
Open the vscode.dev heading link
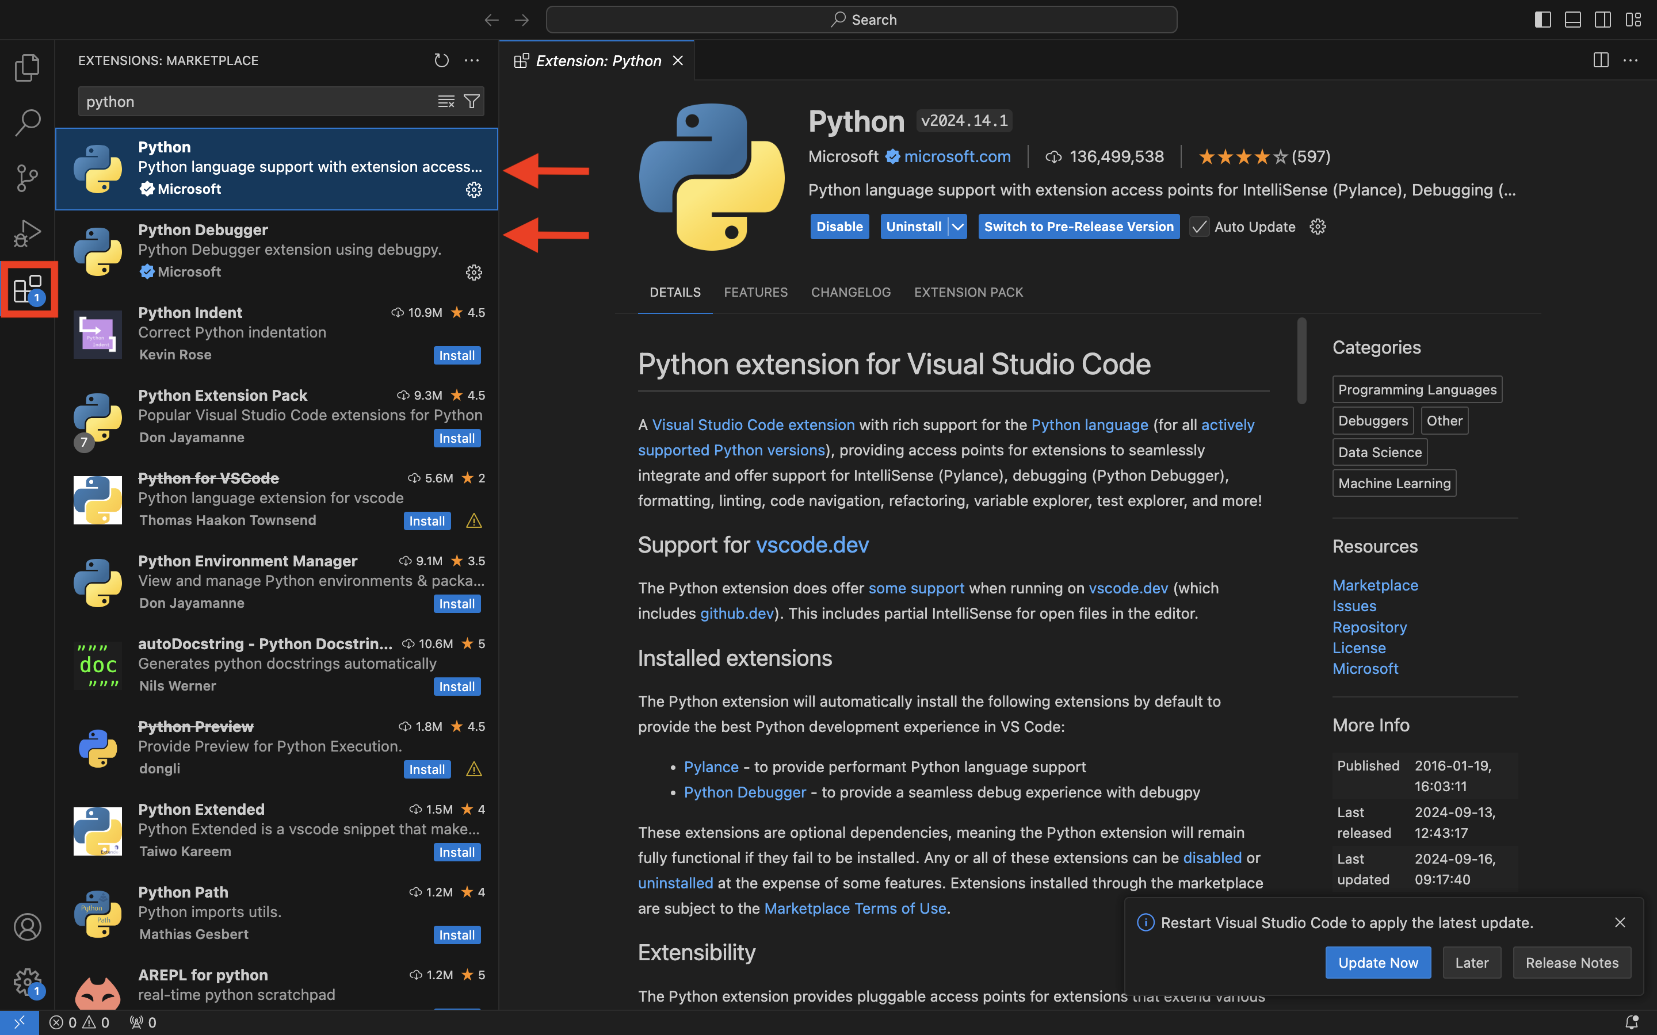[x=812, y=545]
